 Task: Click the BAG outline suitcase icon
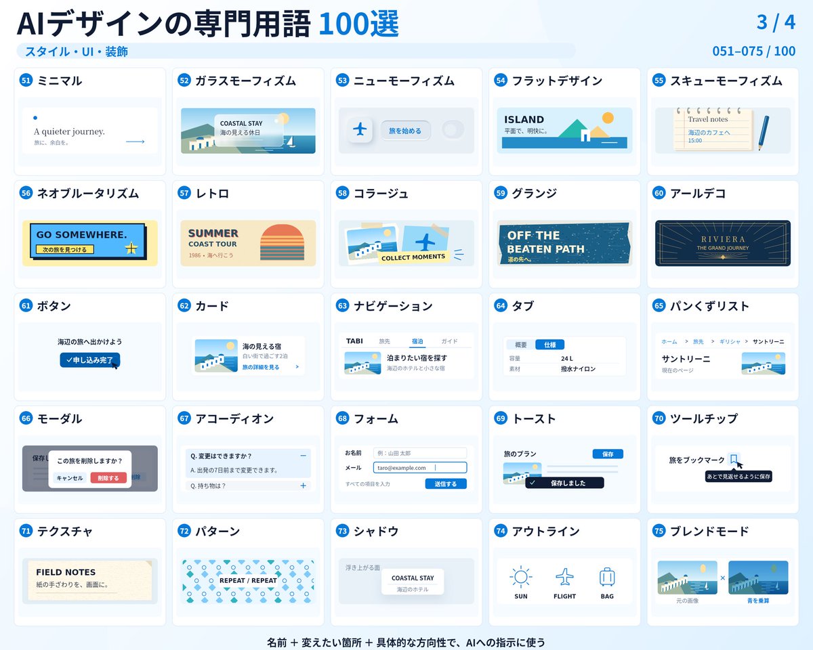607,578
